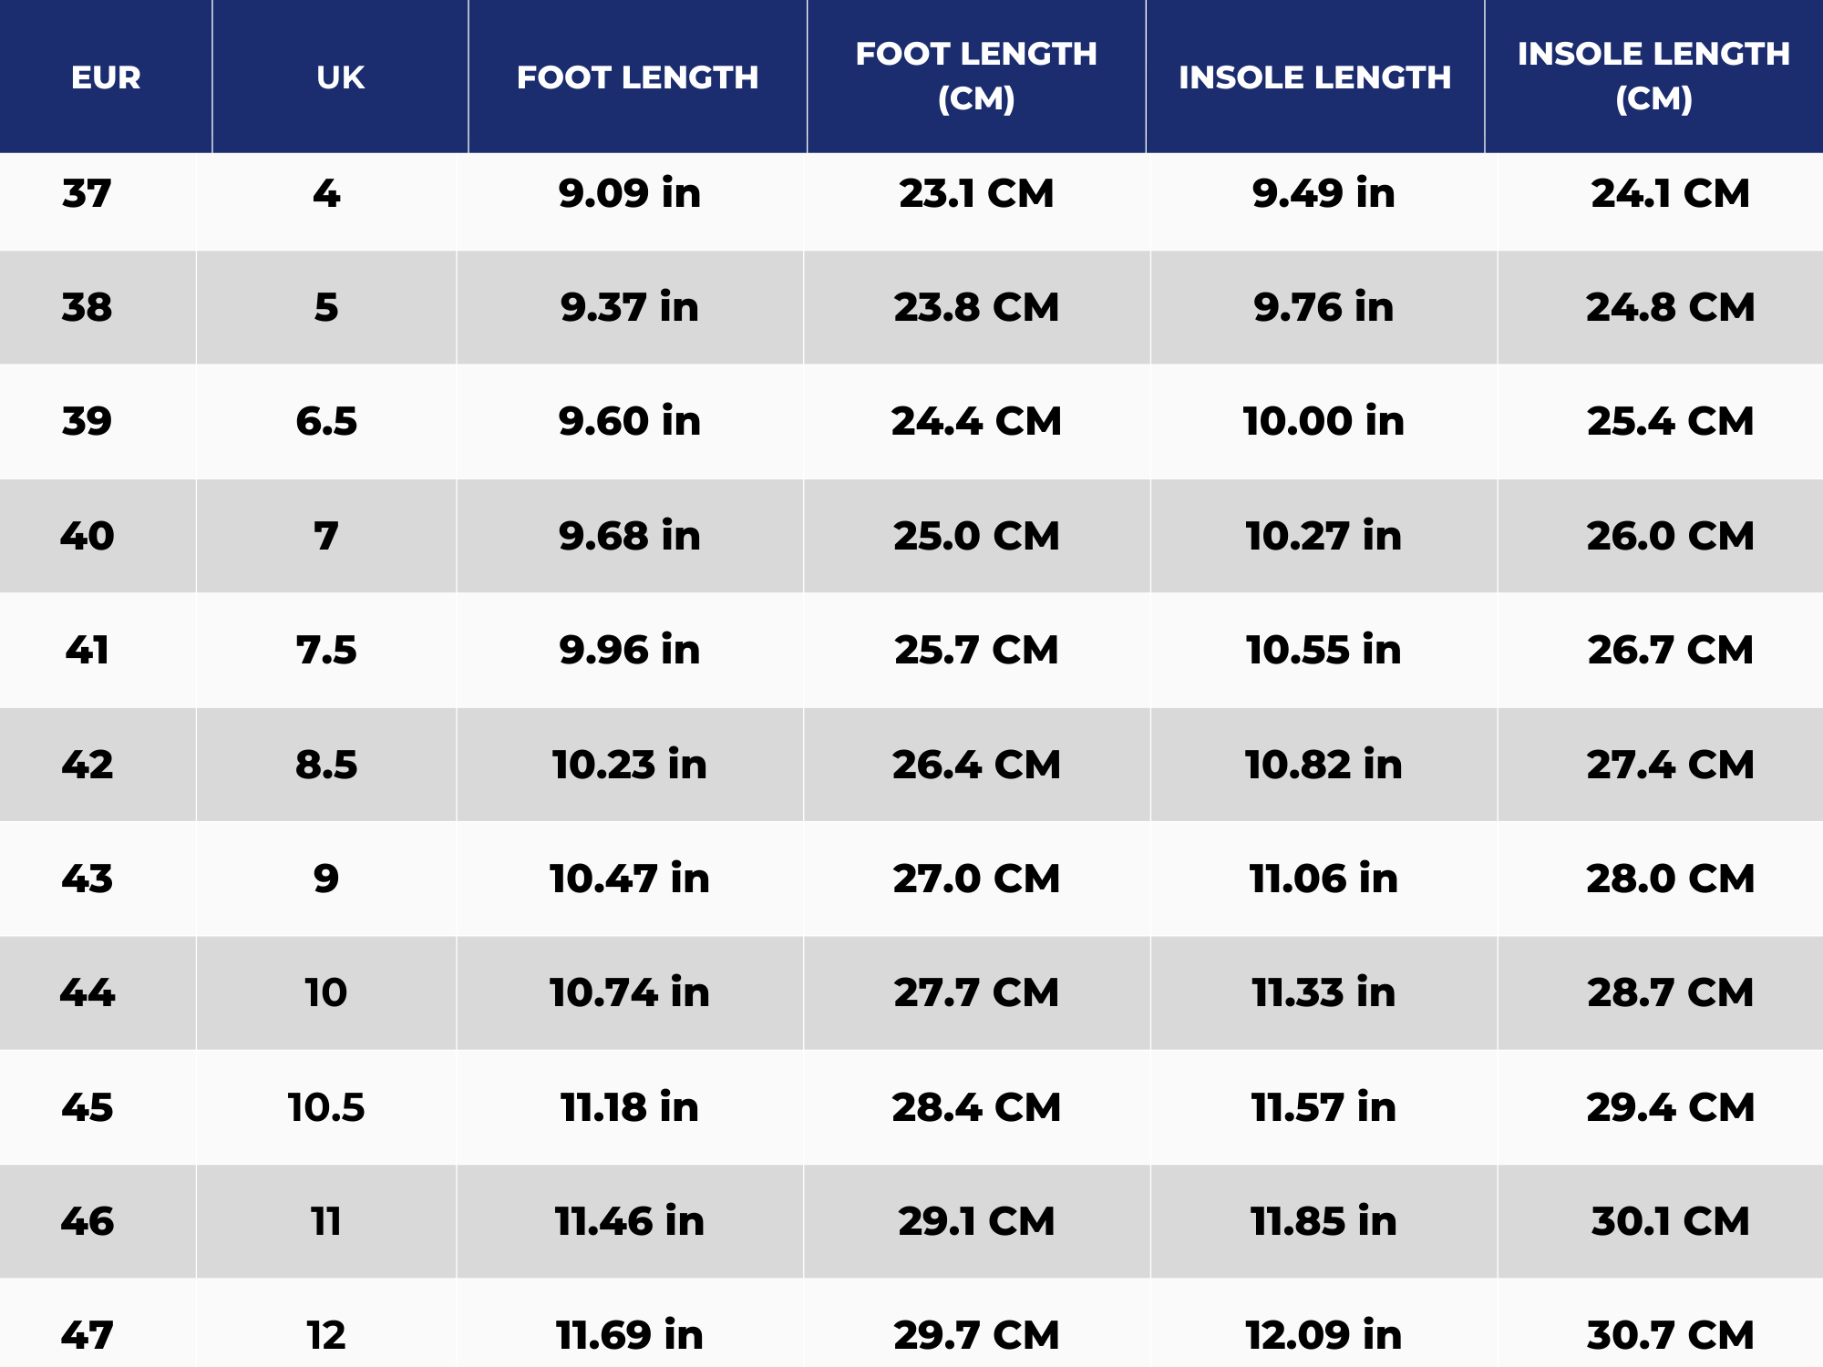Choose the UK size 10.5 cell
The image size is (1823, 1367).
click(x=326, y=1107)
